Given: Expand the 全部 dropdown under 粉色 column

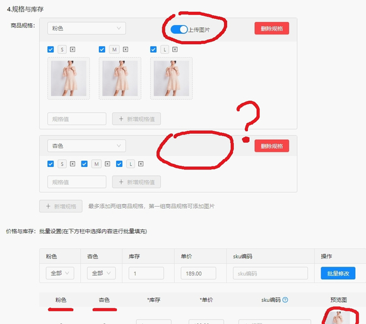Looking at the screenshot, I should coord(60,273).
